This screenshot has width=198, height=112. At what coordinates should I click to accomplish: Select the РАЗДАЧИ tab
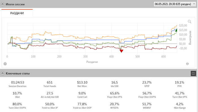point(17,13)
